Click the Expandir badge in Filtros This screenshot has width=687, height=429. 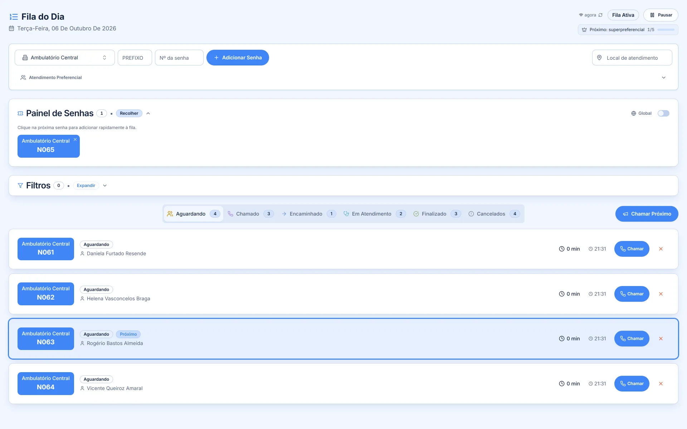86,186
